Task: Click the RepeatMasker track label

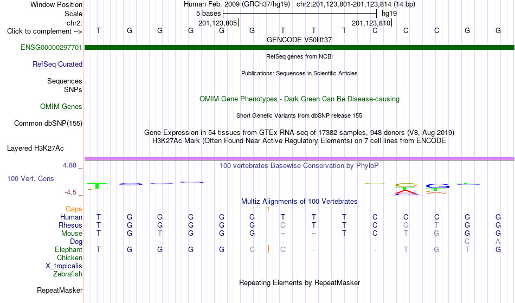Action: point(60,291)
